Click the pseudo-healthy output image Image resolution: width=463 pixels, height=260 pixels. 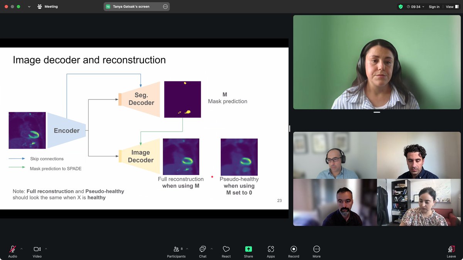pyautogui.click(x=239, y=157)
